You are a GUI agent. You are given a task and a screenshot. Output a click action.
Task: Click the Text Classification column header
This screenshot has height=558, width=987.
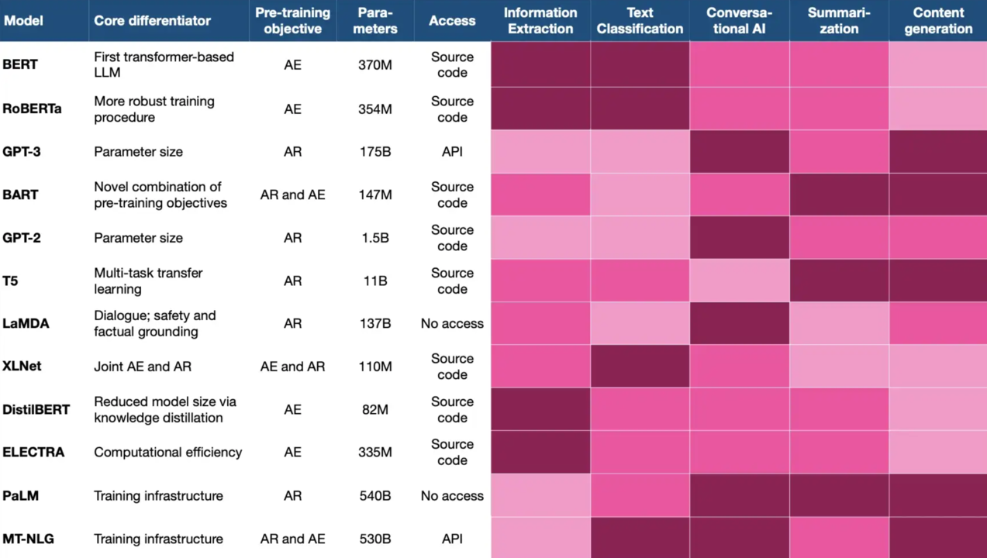coord(640,21)
